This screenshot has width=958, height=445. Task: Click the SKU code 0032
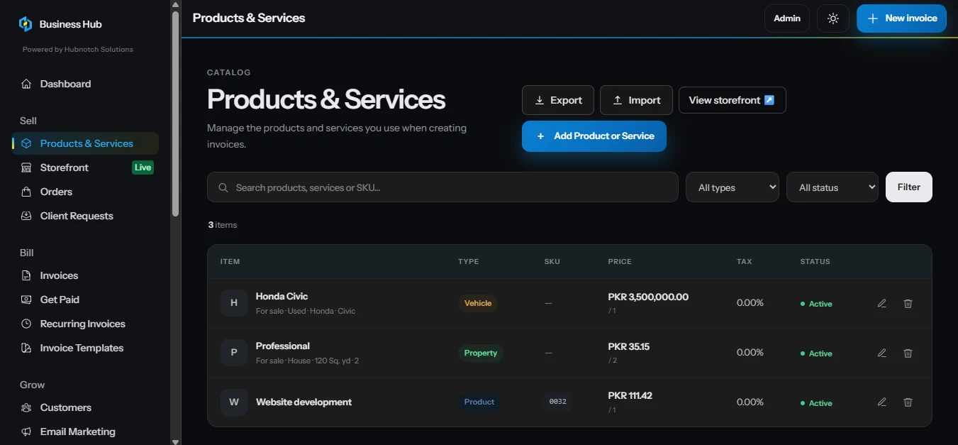pyautogui.click(x=558, y=402)
